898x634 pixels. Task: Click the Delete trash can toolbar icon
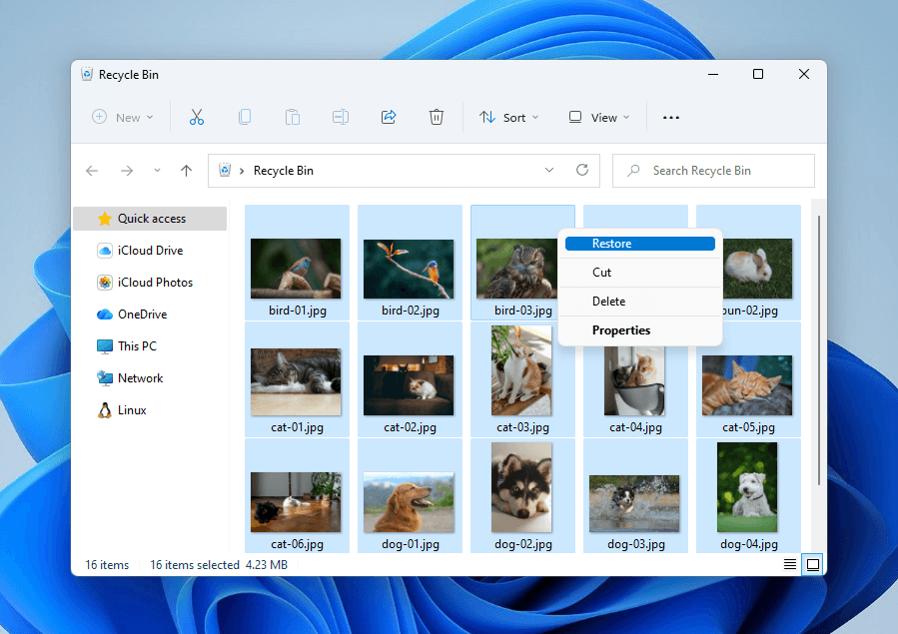click(x=437, y=117)
